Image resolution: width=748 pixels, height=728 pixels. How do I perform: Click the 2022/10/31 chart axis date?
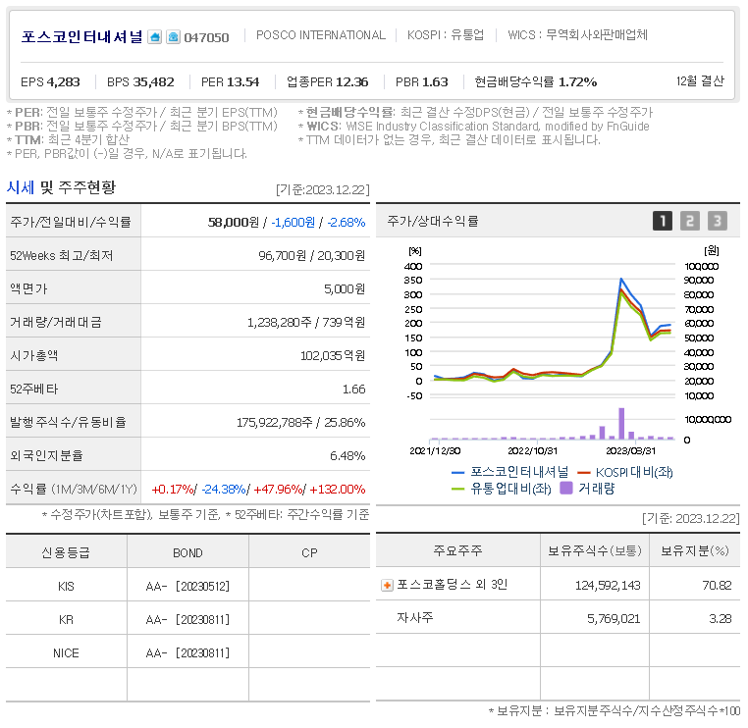532,450
